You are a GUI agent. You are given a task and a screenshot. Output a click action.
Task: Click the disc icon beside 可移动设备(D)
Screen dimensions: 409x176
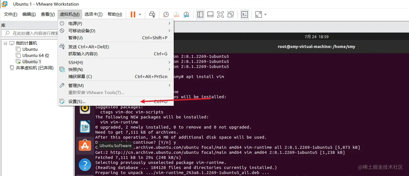click(x=62, y=31)
